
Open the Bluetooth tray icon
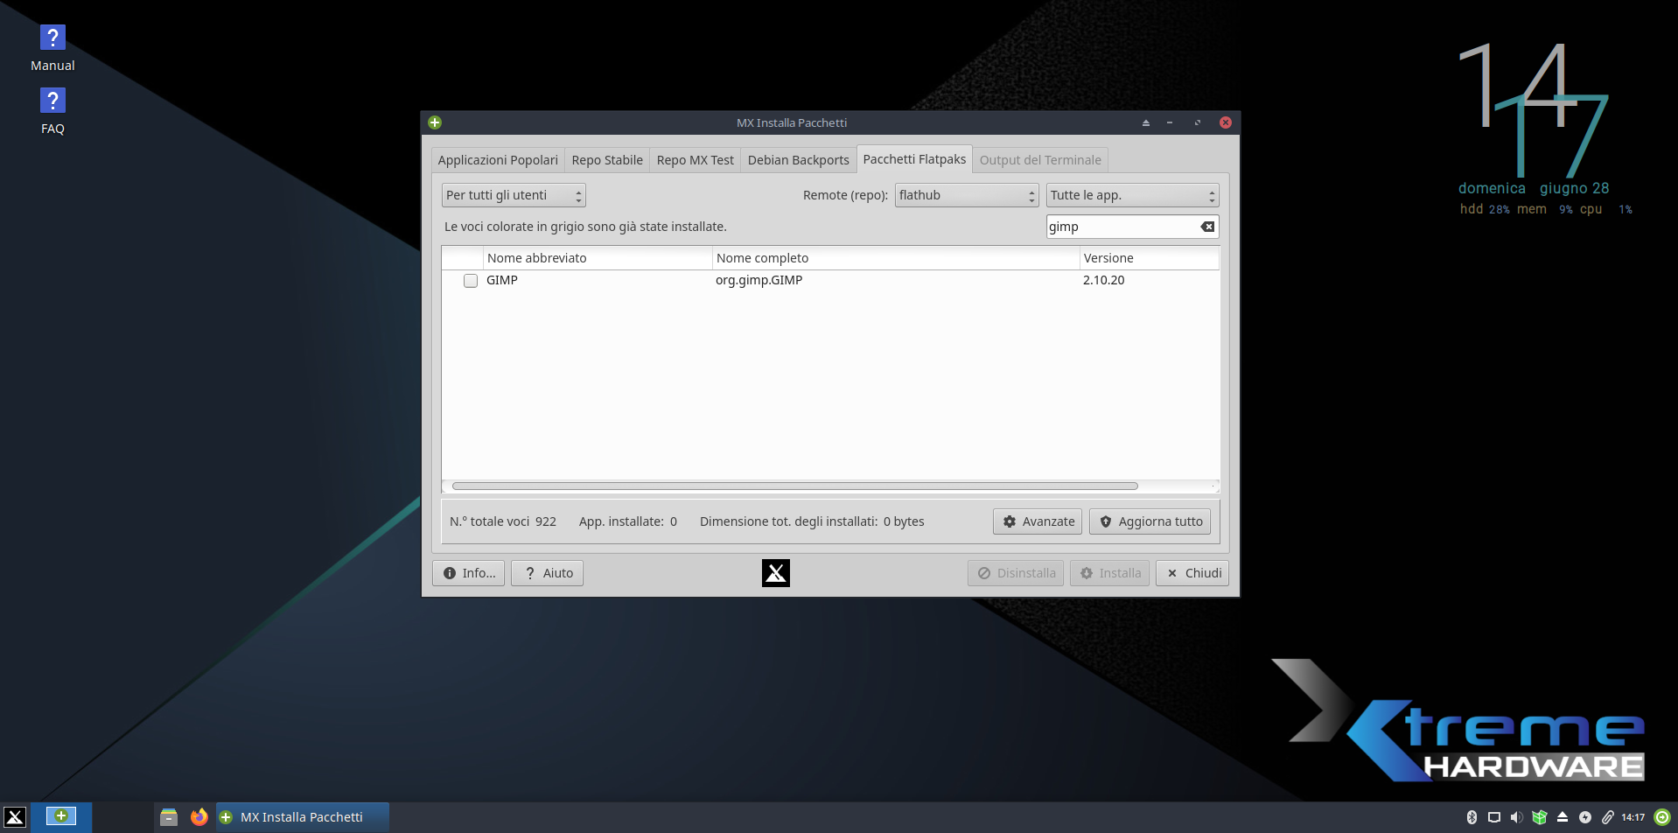coord(1472,817)
